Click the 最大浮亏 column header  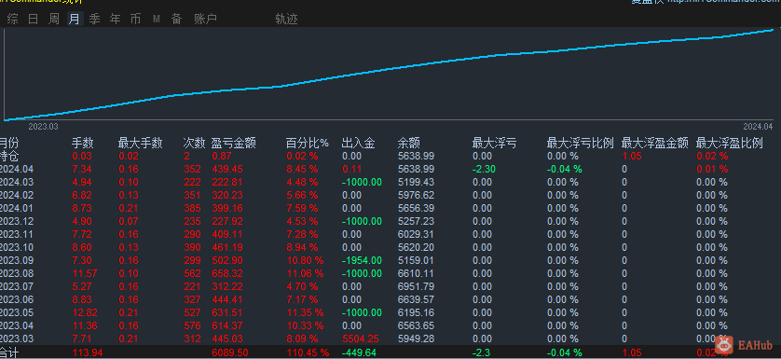point(494,144)
